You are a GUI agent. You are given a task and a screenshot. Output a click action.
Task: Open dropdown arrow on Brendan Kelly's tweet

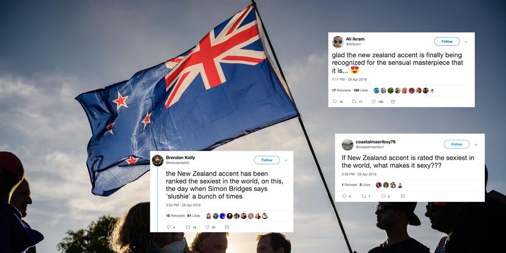(286, 161)
